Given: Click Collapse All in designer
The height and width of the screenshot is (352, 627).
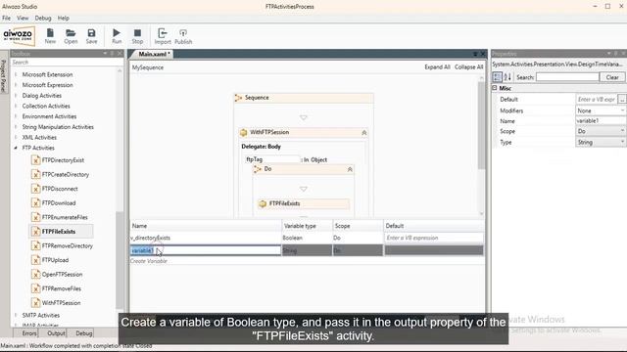Looking at the screenshot, I should click(468, 67).
